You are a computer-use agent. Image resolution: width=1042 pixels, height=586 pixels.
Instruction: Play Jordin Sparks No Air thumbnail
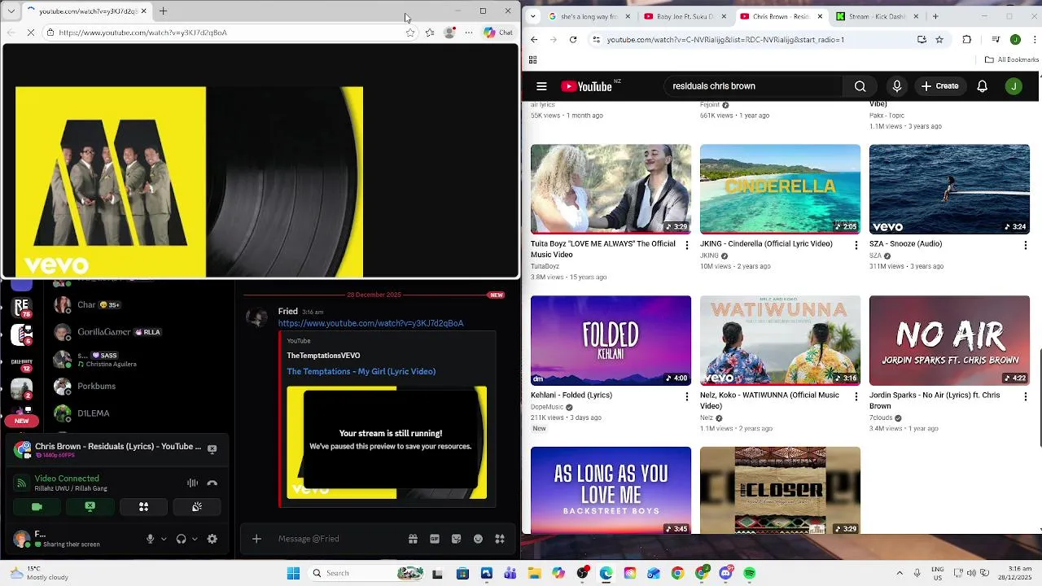point(949,340)
